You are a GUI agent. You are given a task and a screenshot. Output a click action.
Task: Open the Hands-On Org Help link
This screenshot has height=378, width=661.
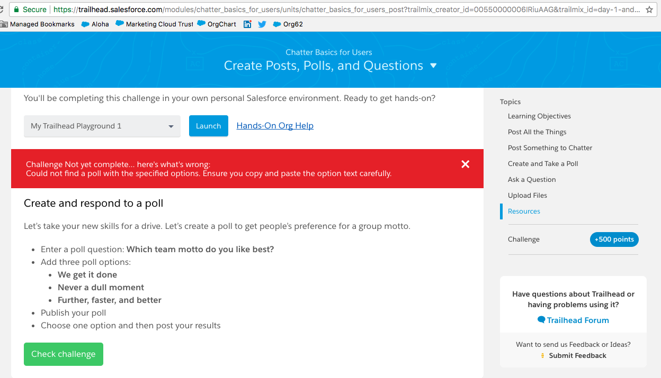pos(275,126)
